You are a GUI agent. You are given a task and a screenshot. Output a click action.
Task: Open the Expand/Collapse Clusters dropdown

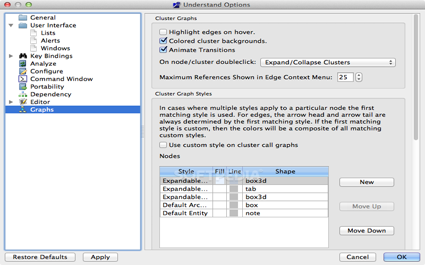(328, 63)
